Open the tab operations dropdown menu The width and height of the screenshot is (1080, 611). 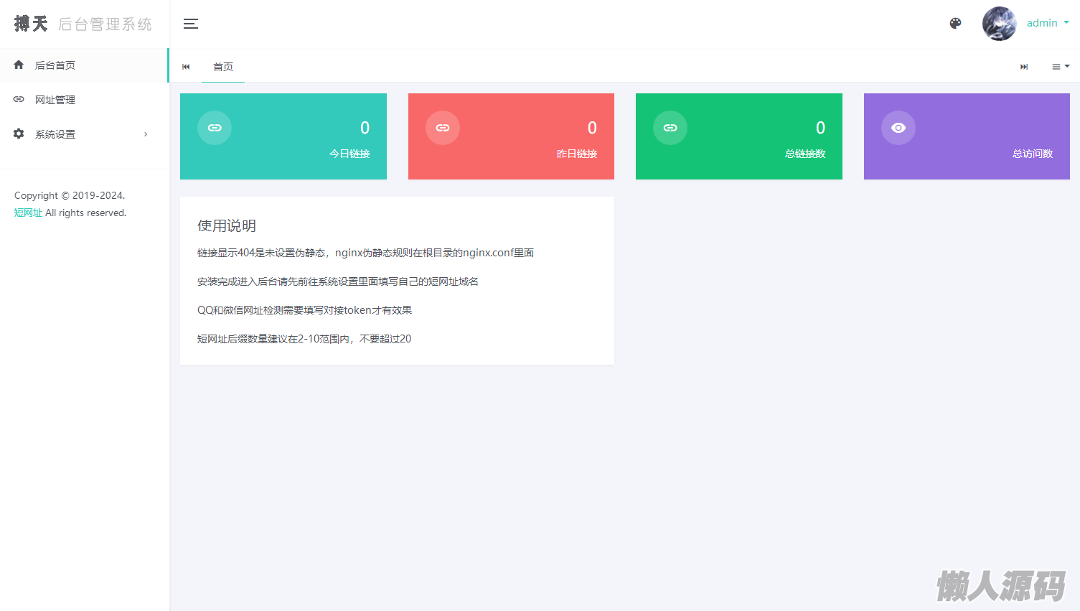(x=1061, y=67)
